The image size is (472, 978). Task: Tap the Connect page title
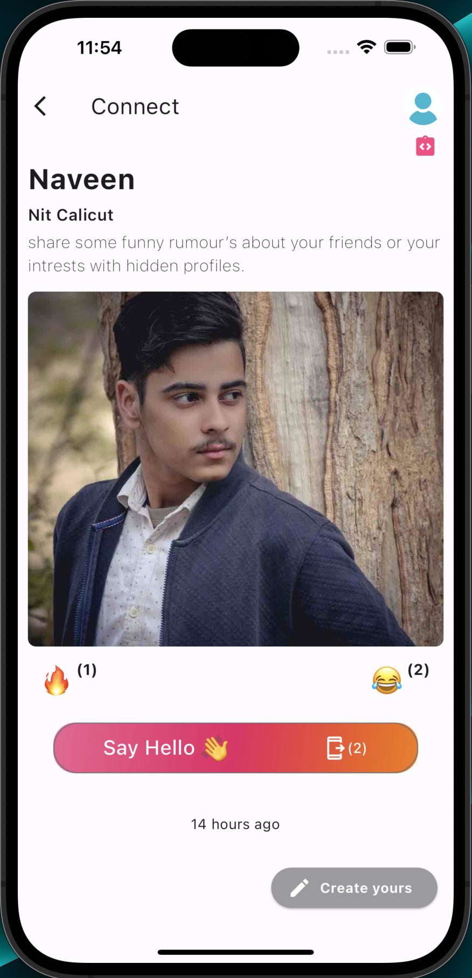(x=135, y=106)
